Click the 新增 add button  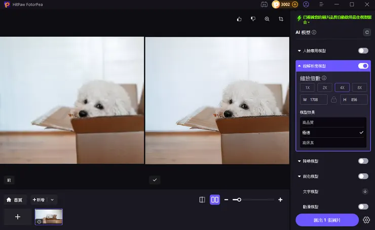click(x=39, y=200)
